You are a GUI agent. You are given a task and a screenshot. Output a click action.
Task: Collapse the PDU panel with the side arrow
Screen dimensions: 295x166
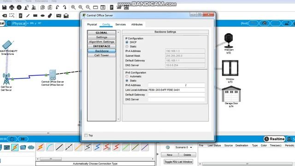pyautogui.click(x=158, y=154)
